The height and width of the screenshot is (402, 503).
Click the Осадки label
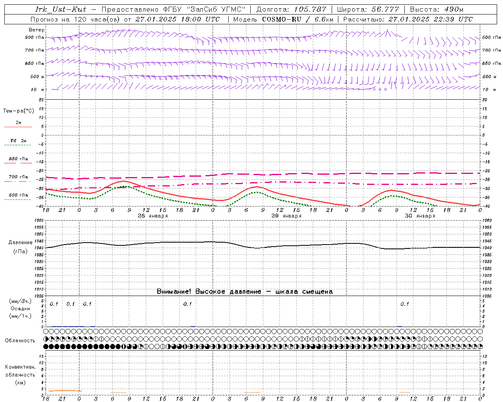point(20,309)
